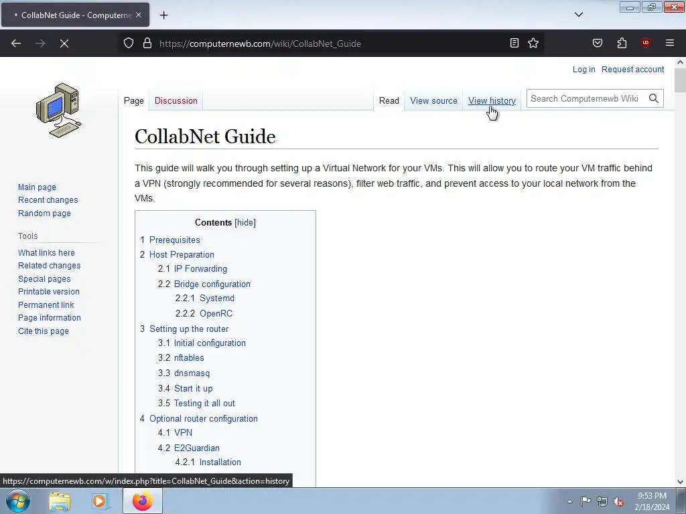Open the shield tracking protection icon
The height and width of the screenshot is (514, 686).
pyautogui.click(x=128, y=44)
